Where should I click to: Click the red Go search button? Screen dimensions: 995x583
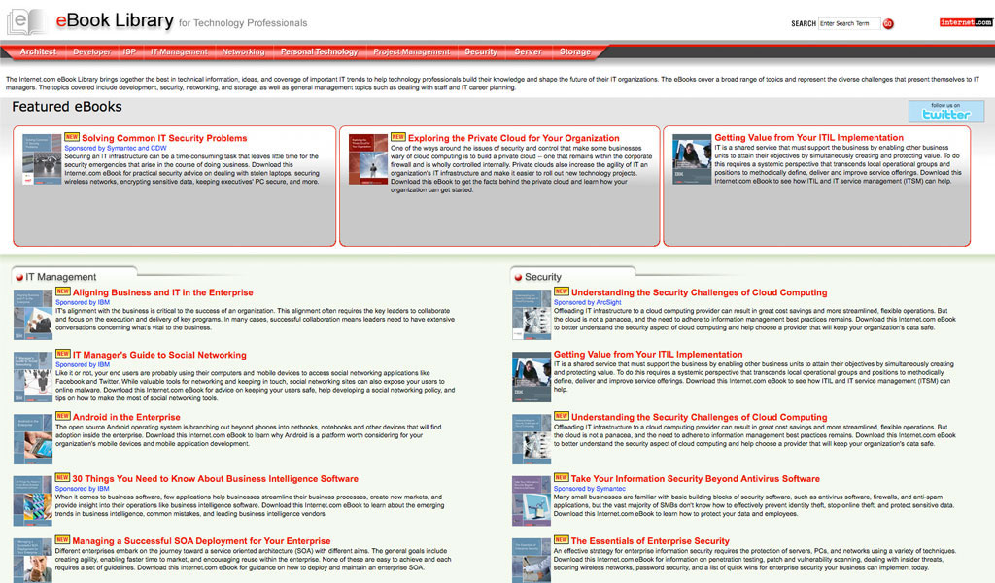pos(888,23)
